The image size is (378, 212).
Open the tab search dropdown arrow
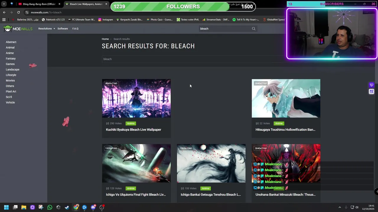pyautogui.click(x=4, y=4)
